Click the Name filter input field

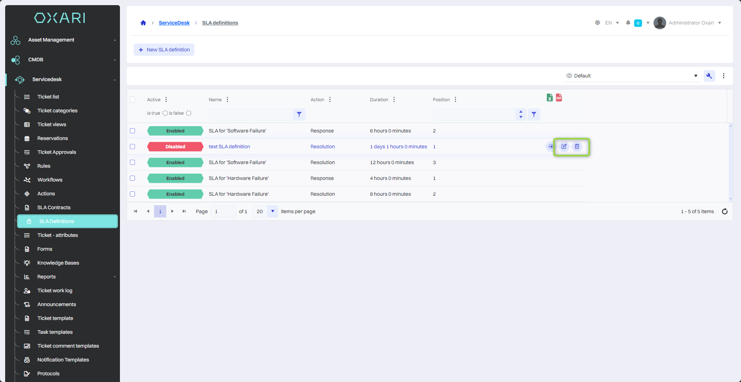[x=250, y=115]
